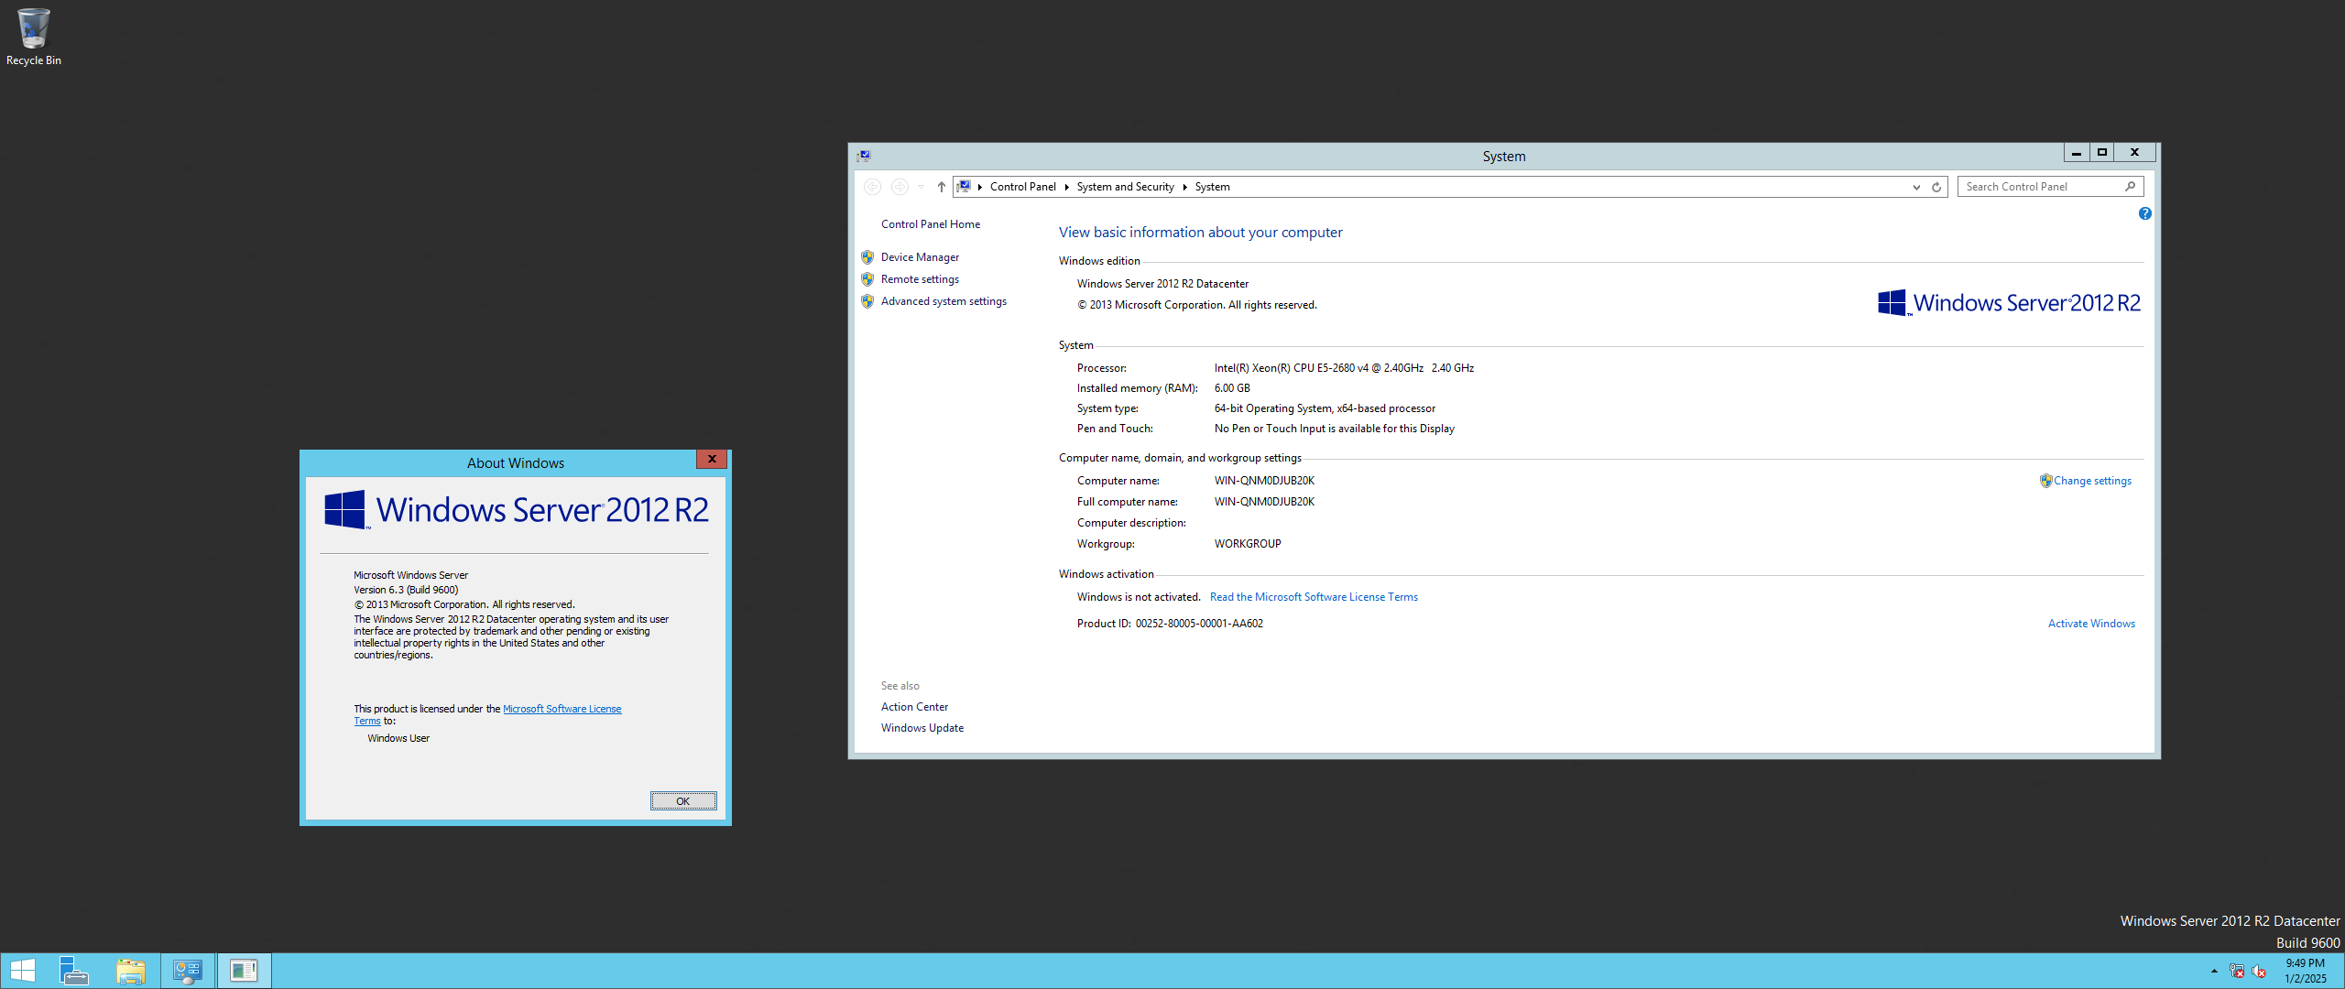Image resolution: width=2345 pixels, height=989 pixels.
Task: Go back in the System window
Action: (x=872, y=187)
